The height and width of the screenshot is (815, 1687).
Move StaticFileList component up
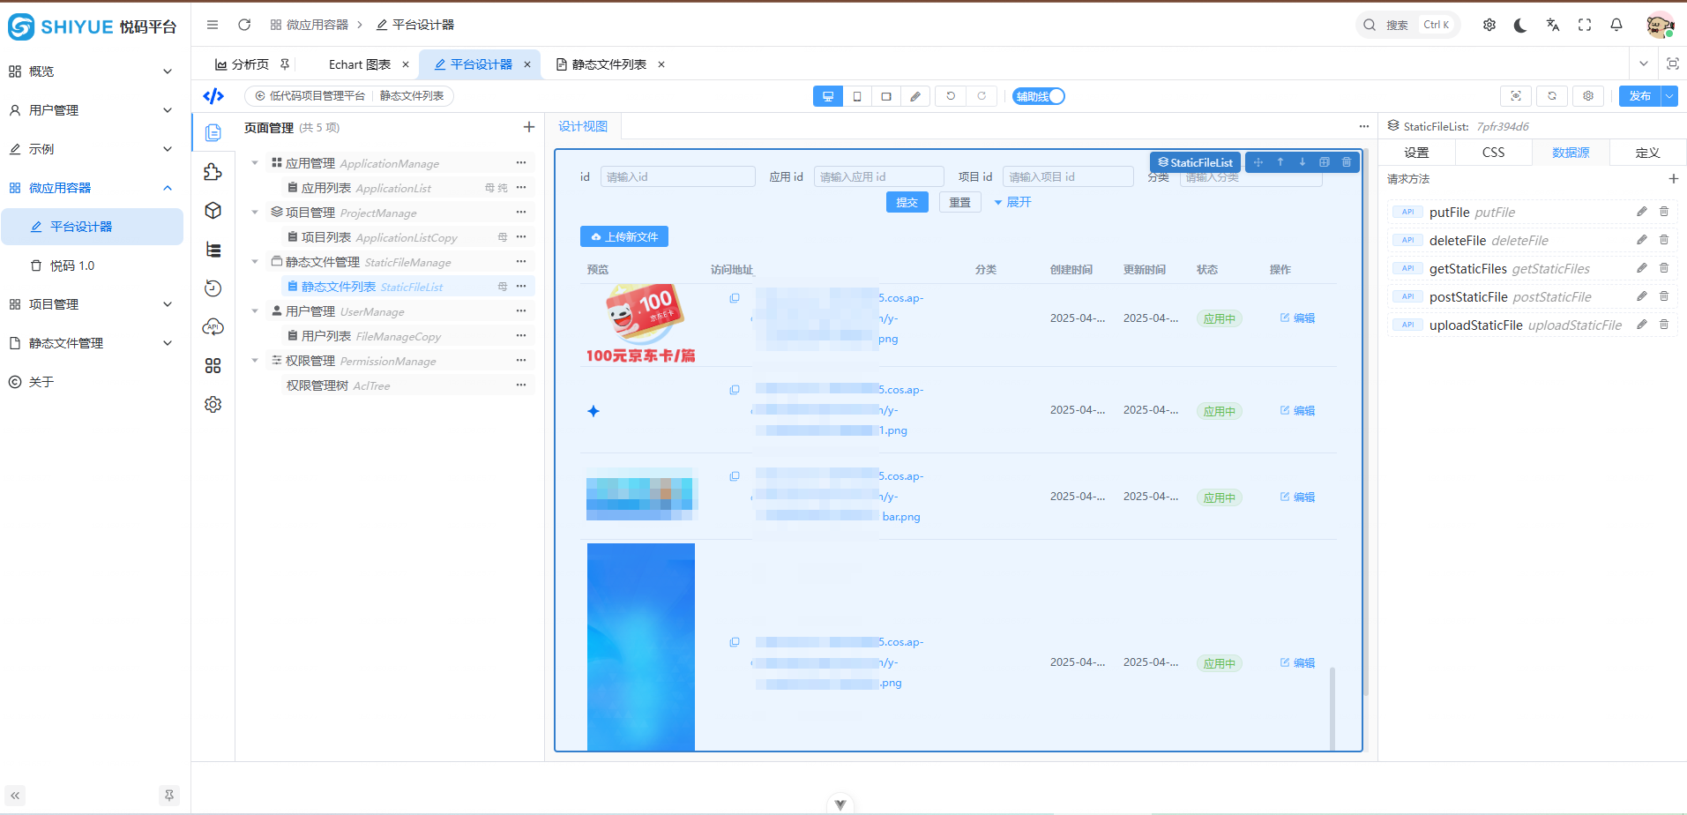(x=1280, y=162)
